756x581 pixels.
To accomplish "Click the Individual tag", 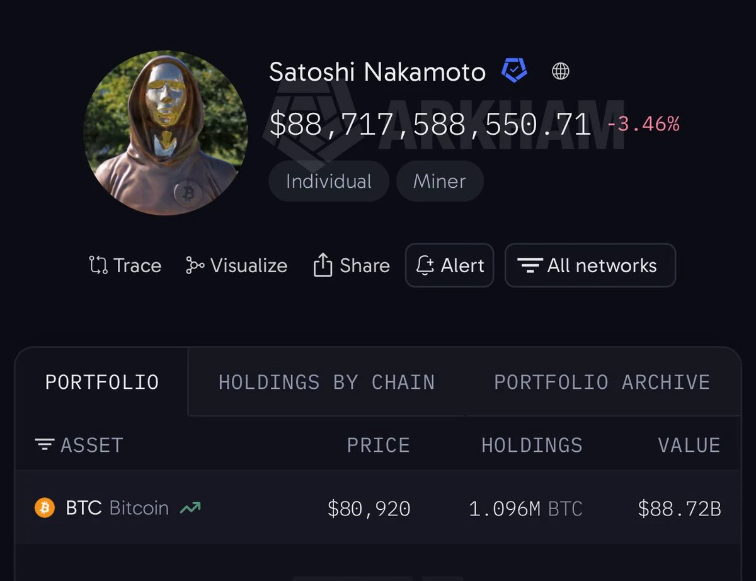I will click(x=329, y=181).
